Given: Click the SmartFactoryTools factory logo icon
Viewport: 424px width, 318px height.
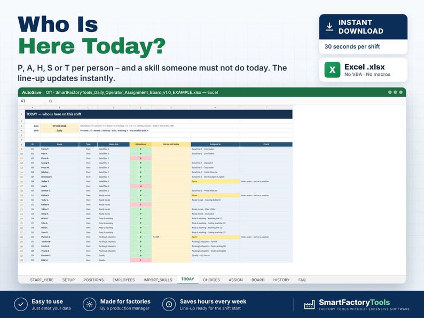Looking at the screenshot, I should coord(309,305).
